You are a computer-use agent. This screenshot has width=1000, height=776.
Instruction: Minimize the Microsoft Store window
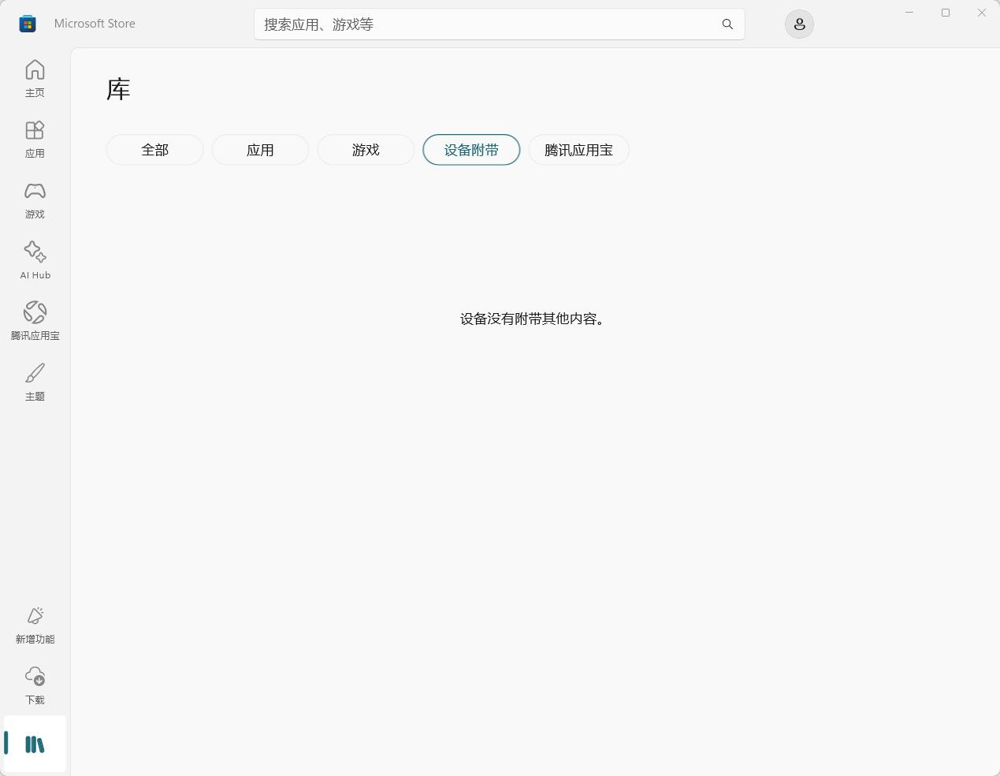(909, 13)
